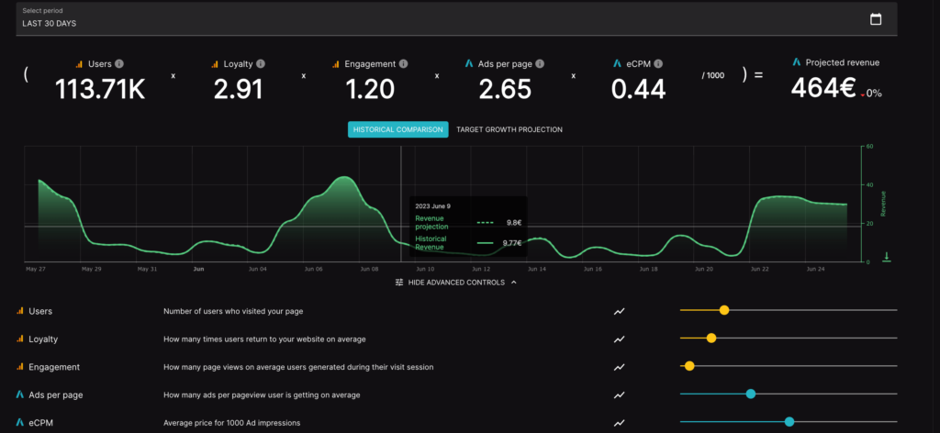The width and height of the screenshot is (940, 433).
Task: Switch to Historical Comparison view
Action: click(x=398, y=129)
